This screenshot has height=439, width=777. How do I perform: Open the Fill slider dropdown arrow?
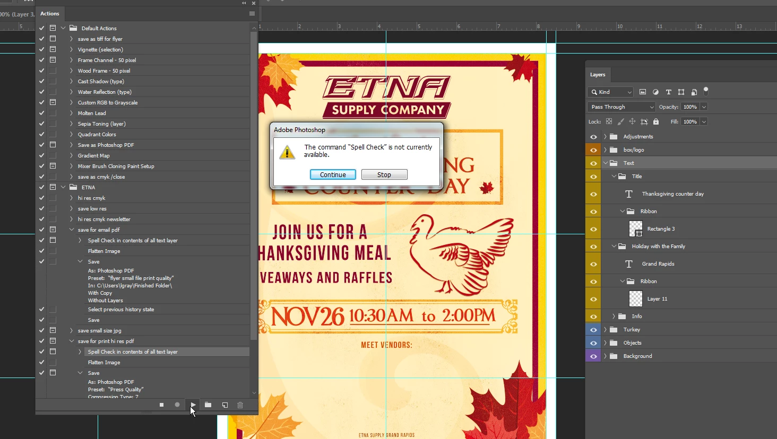pyautogui.click(x=704, y=122)
